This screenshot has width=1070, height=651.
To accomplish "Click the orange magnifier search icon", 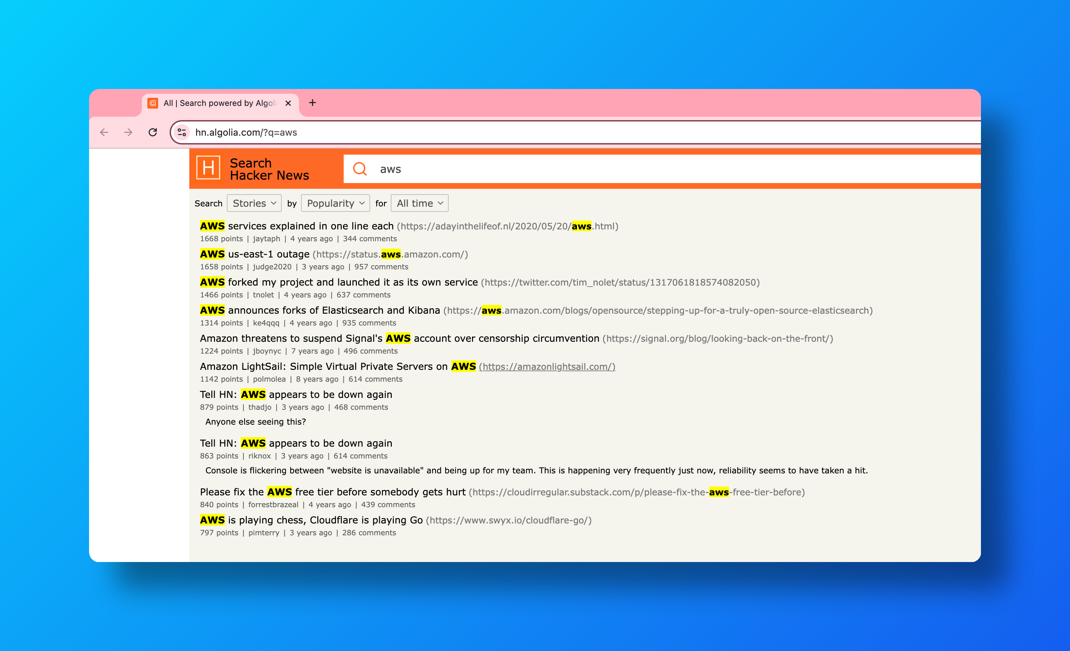I will coord(360,169).
